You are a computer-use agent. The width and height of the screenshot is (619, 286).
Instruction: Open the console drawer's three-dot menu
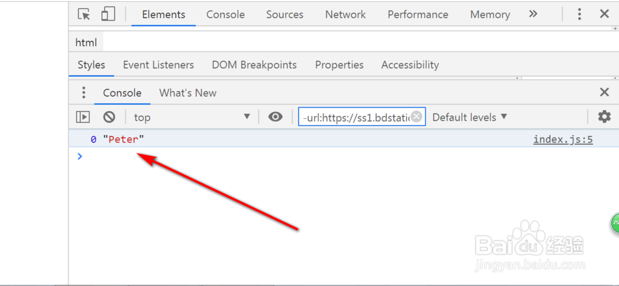click(84, 93)
